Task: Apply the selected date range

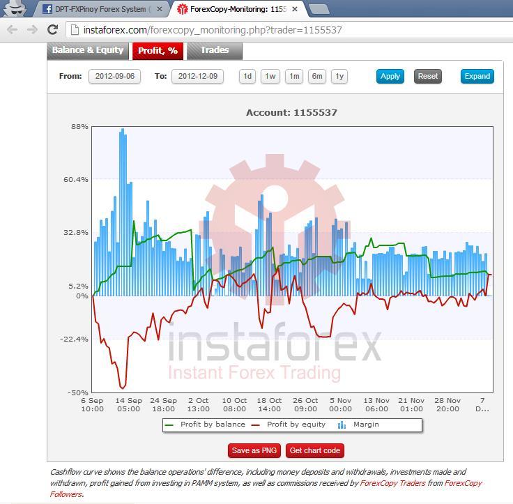Action: pos(390,76)
